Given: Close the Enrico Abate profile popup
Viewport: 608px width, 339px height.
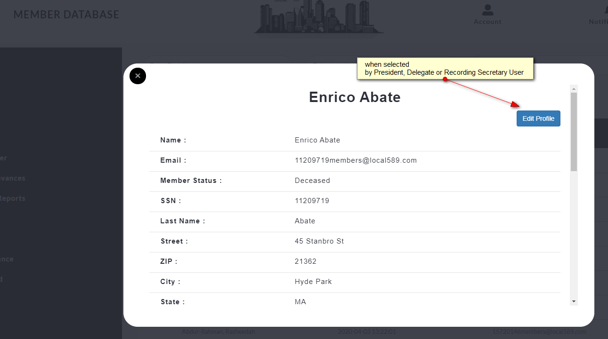Looking at the screenshot, I should [138, 76].
